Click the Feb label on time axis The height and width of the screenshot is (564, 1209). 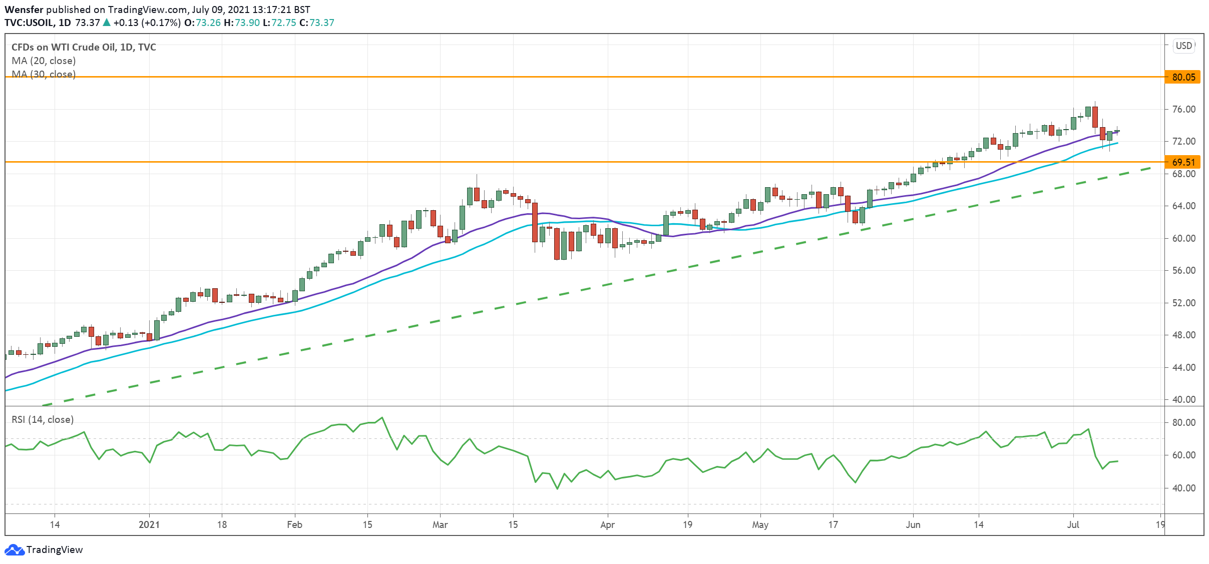click(294, 524)
